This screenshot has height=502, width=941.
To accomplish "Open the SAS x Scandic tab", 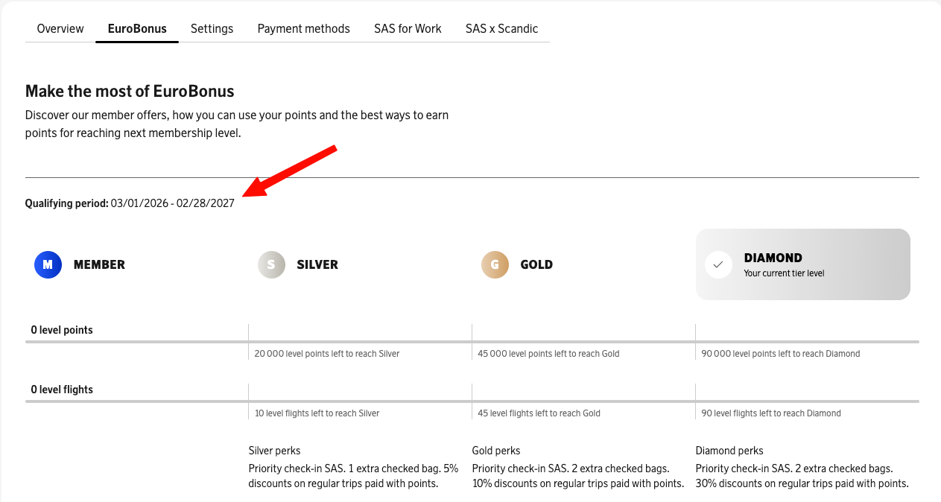I will click(501, 28).
